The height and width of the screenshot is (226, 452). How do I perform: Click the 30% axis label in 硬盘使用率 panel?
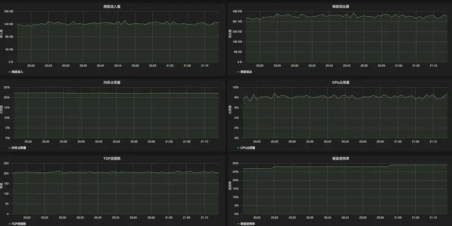236,163
